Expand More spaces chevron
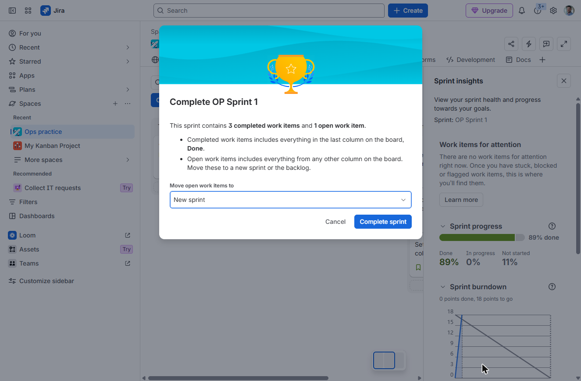 [x=128, y=160]
